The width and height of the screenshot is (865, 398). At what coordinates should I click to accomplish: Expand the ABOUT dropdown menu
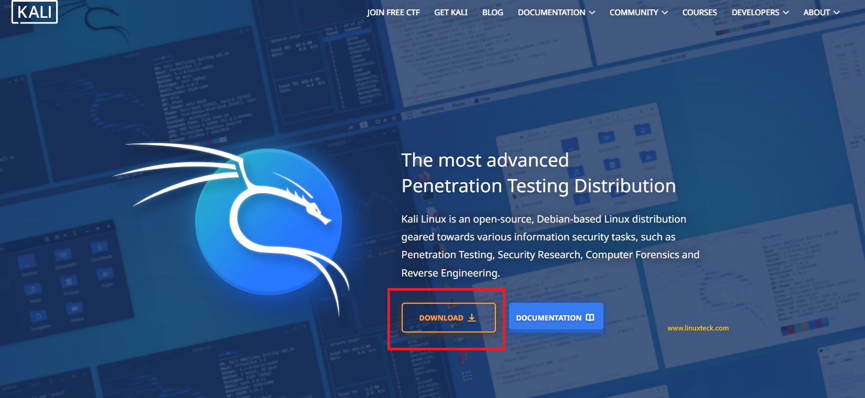click(821, 13)
